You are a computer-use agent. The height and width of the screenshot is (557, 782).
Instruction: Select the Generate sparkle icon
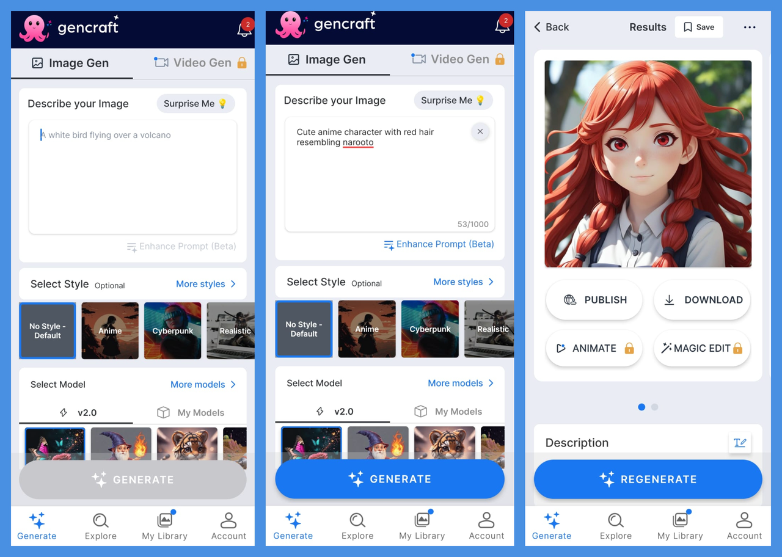pyautogui.click(x=37, y=520)
